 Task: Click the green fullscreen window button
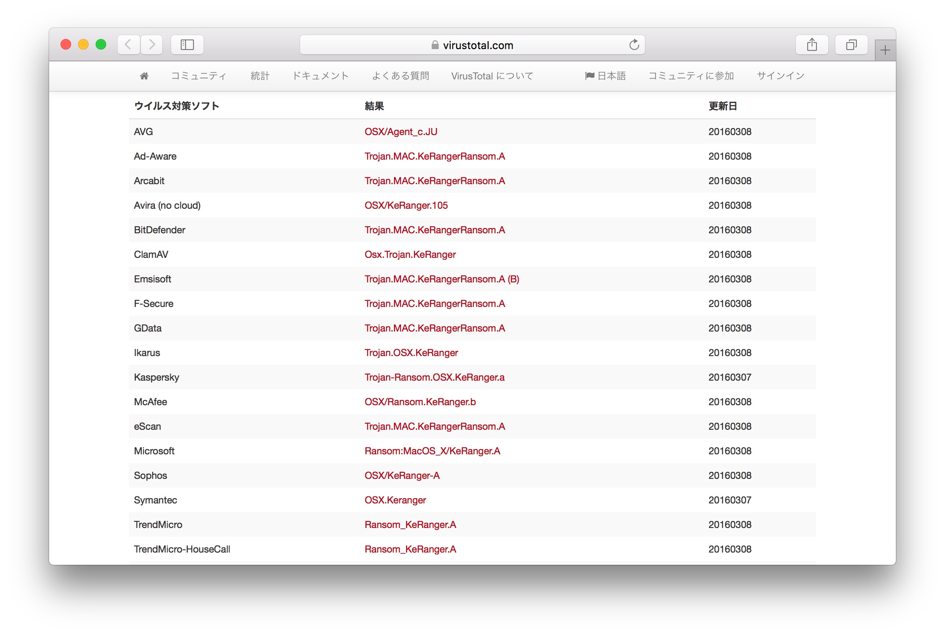click(x=101, y=45)
